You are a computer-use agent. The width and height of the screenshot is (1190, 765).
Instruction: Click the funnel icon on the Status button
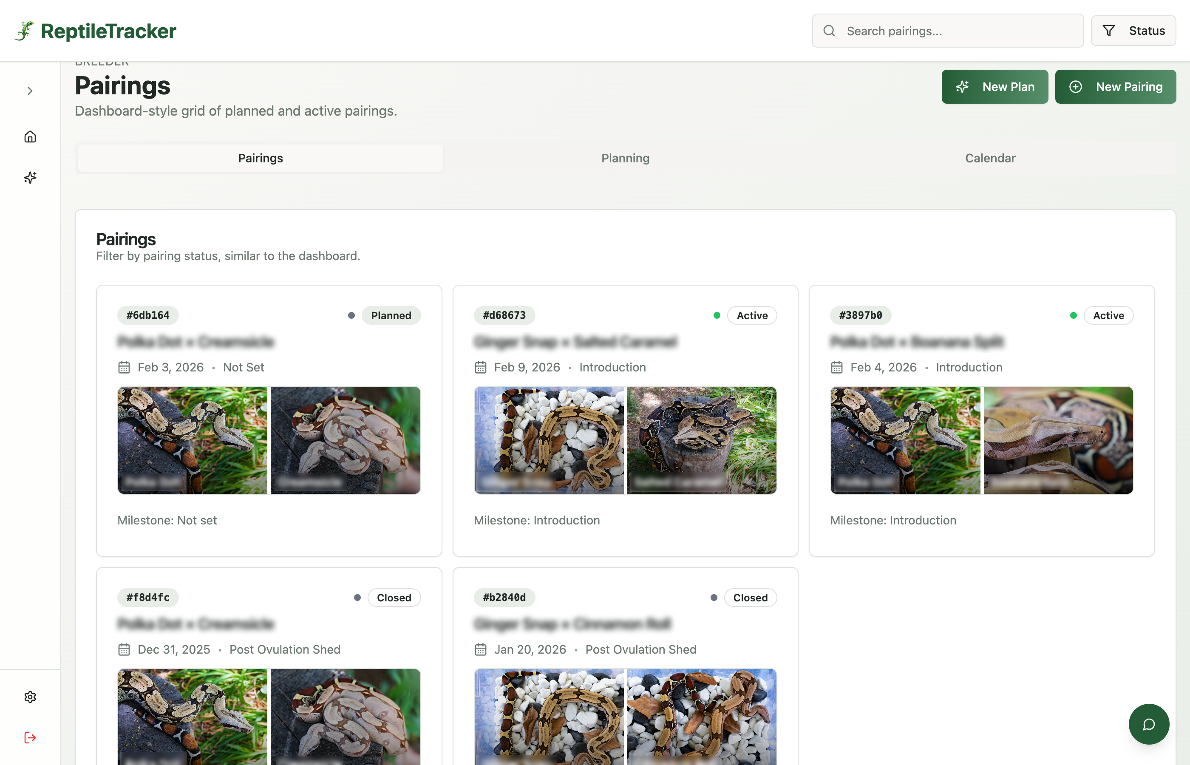[x=1108, y=30]
